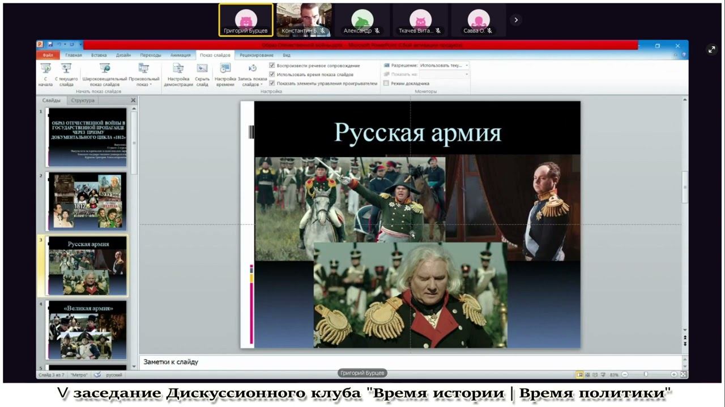Open slide show setup (Настройка демонстрации)
The image size is (725, 407).
click(178, 75)
